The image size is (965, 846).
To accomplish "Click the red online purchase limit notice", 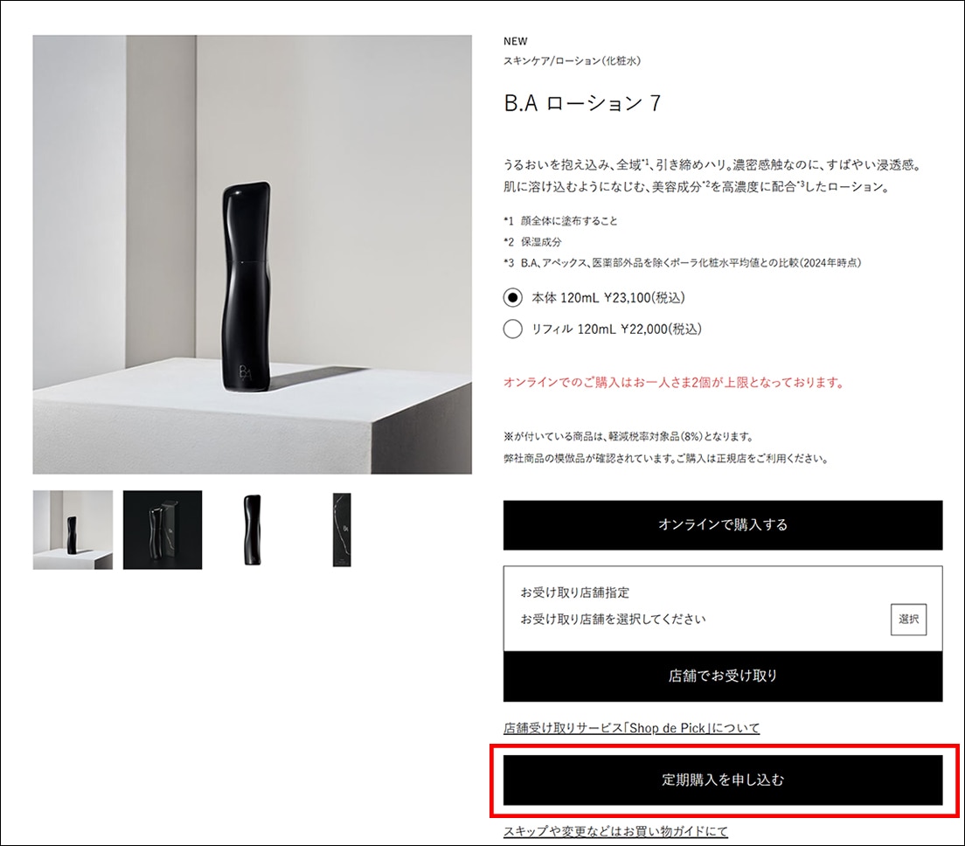I will pyautogui.click(x=674, y=382).
